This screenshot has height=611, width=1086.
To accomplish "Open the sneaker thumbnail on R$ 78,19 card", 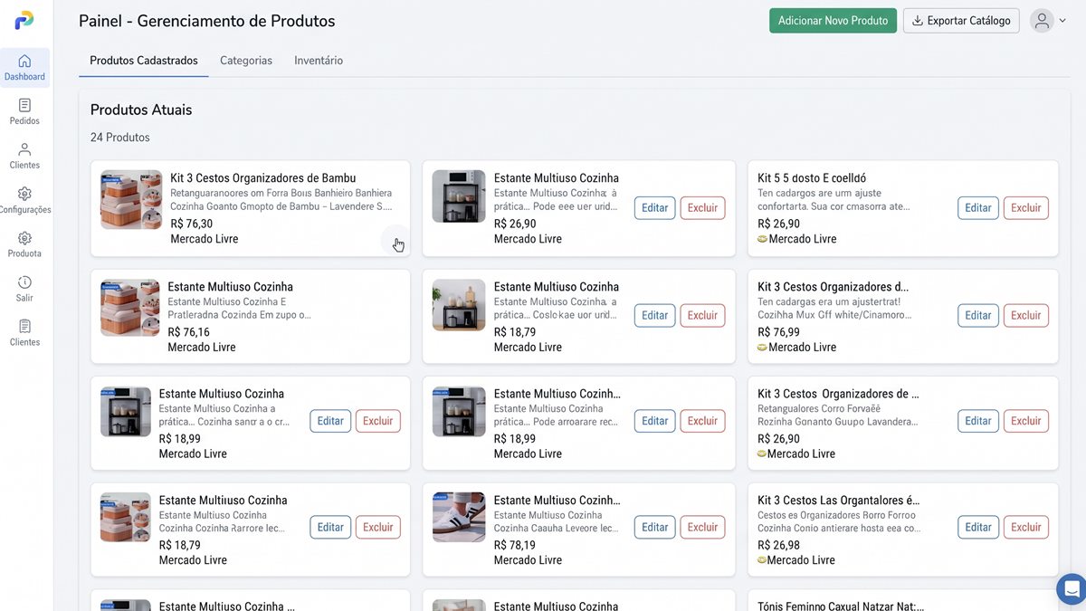I will click(x=459, y=517).
